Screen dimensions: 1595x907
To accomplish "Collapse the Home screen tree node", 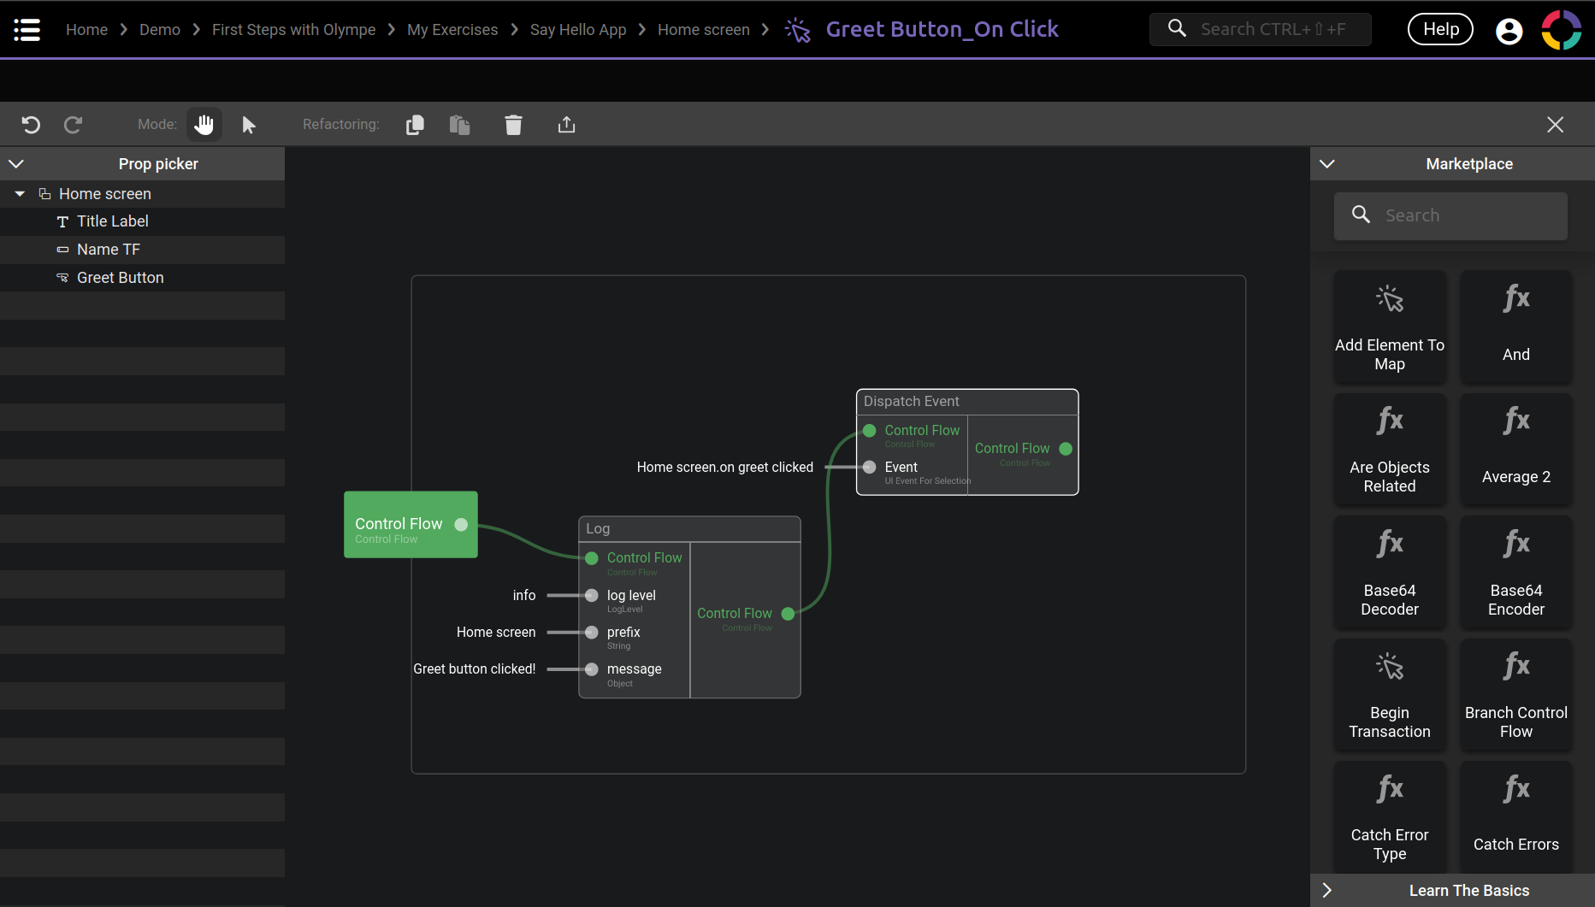I will pyautogui.click(x=20, y=194).
